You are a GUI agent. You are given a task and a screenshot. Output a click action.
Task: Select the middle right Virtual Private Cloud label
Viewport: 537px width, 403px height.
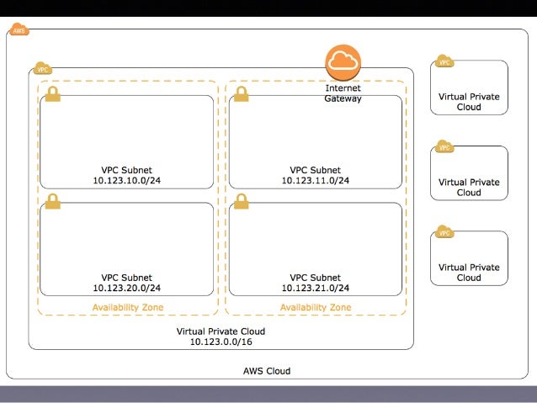(469, 188)
